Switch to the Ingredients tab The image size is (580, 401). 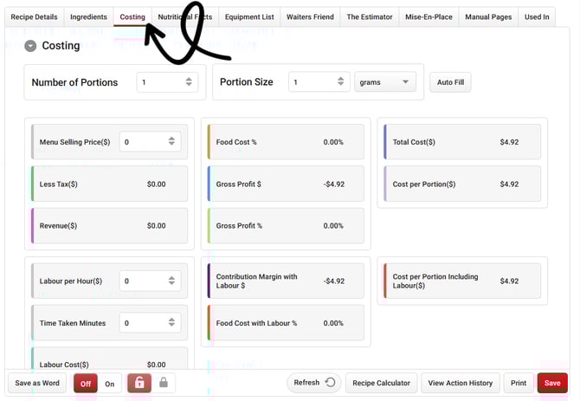click(x=88, y=16)
